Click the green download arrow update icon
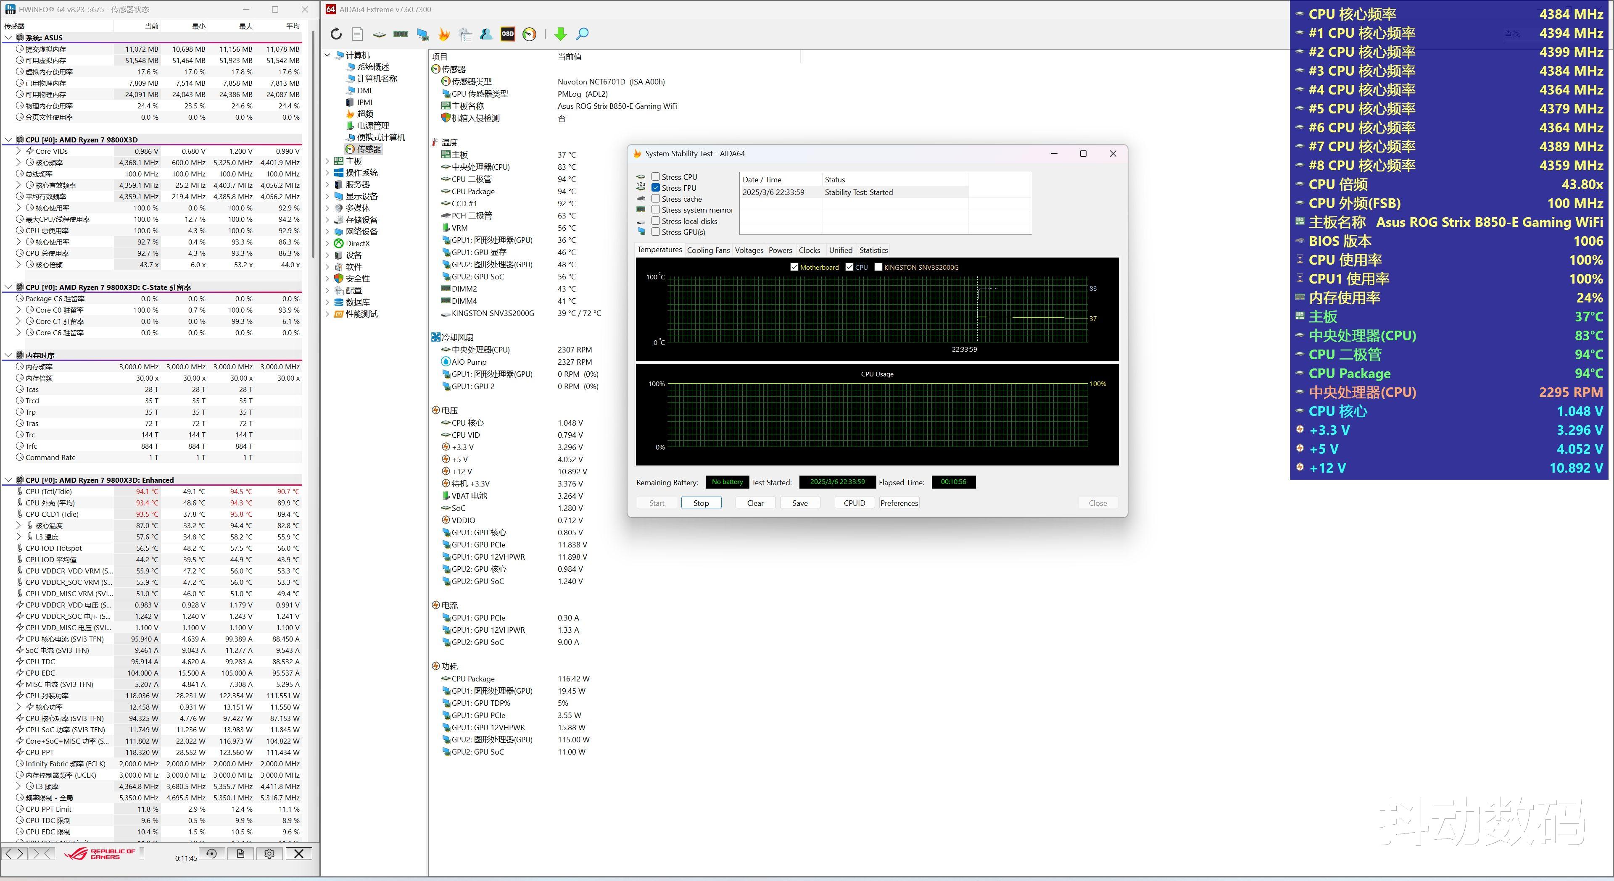 (x=560, y=34)
